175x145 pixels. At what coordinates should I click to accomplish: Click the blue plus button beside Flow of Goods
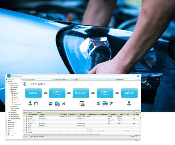(24, 83)
